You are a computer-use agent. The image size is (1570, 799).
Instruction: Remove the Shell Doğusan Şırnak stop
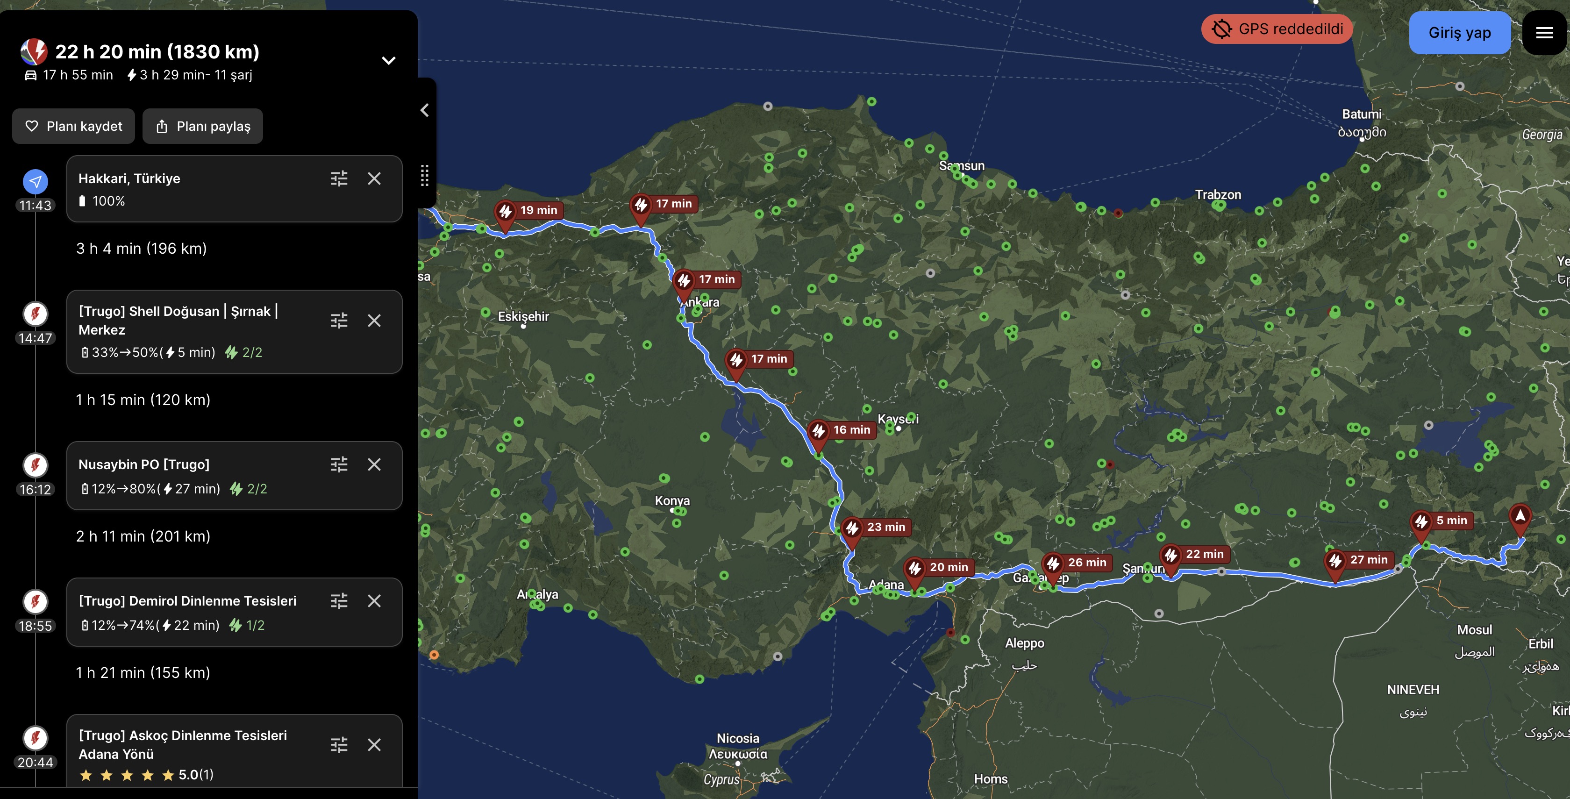[374, 321]
